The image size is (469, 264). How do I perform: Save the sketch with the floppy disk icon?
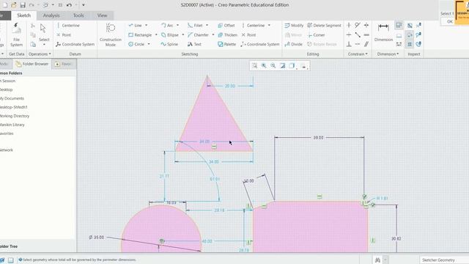(x=23, y=5)
